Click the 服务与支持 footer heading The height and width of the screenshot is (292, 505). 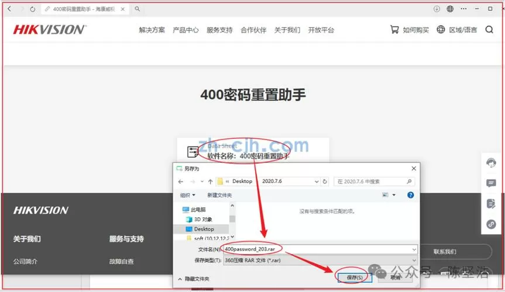pyautogui.click(x=126, y=239)
